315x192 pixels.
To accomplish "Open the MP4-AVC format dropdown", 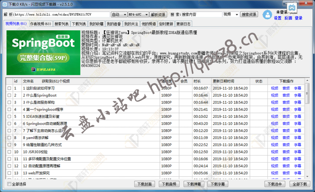I will [139, 15].
